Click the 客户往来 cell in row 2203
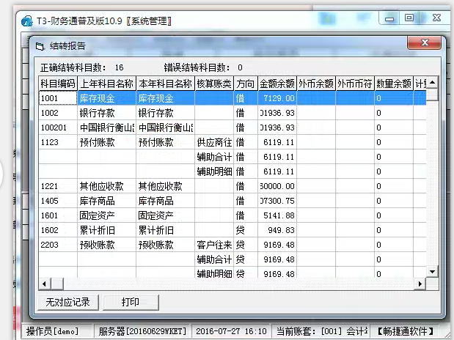 click(214, 245)
